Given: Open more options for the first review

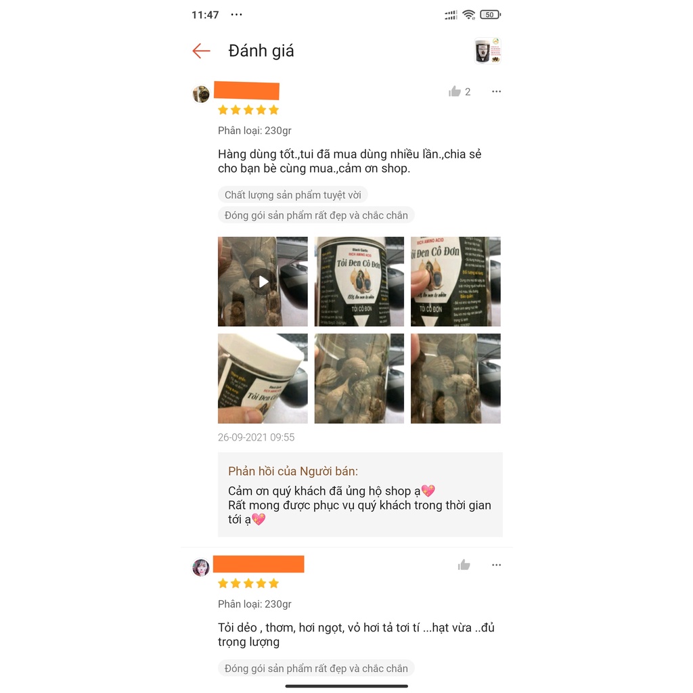Looking at the screenshot, I should pos(496,91).
